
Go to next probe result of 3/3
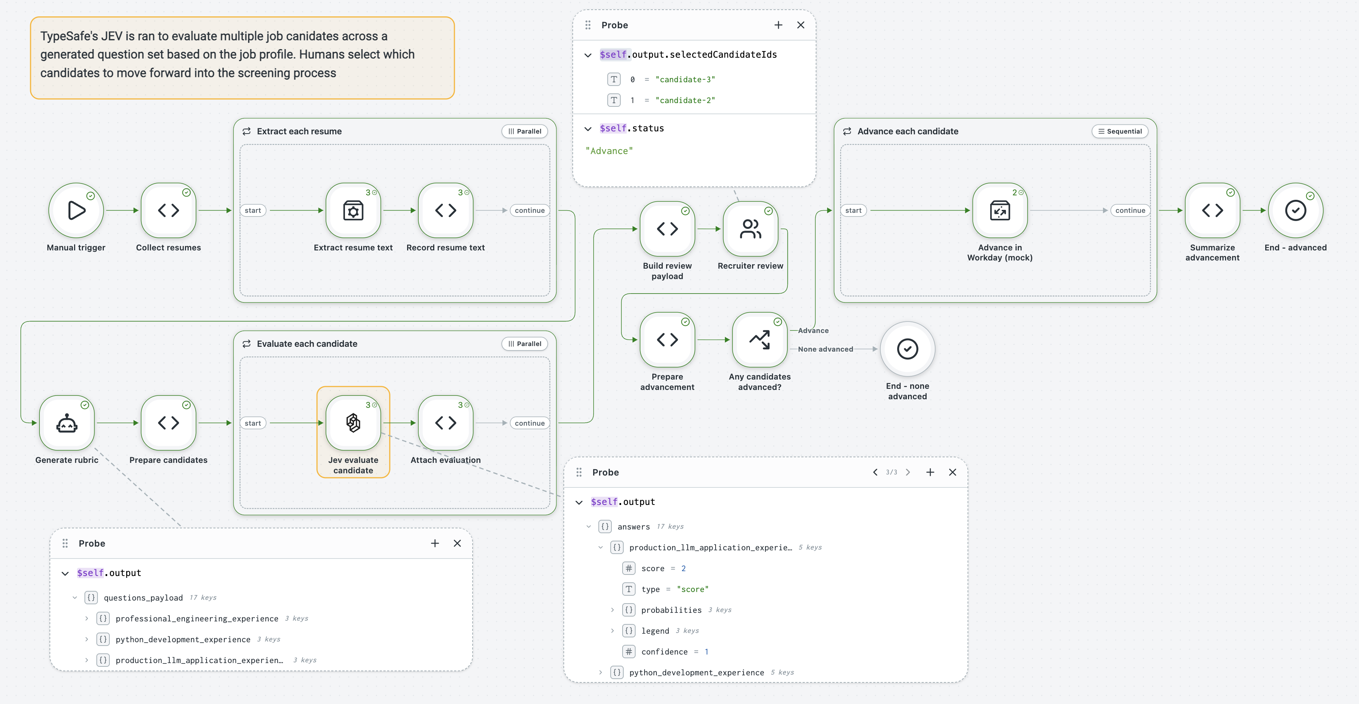[x=908, y=473]
